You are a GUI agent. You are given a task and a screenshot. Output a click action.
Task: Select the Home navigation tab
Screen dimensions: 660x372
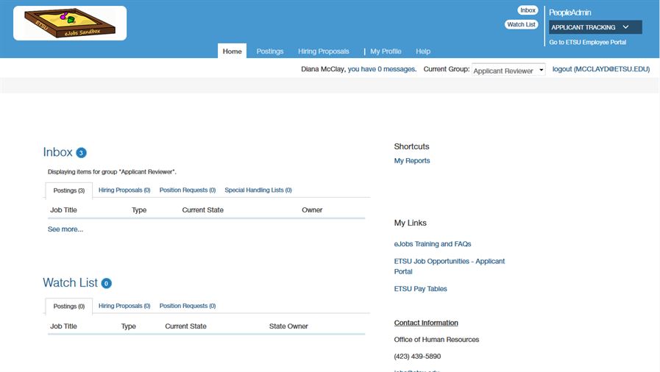[233, 51]
